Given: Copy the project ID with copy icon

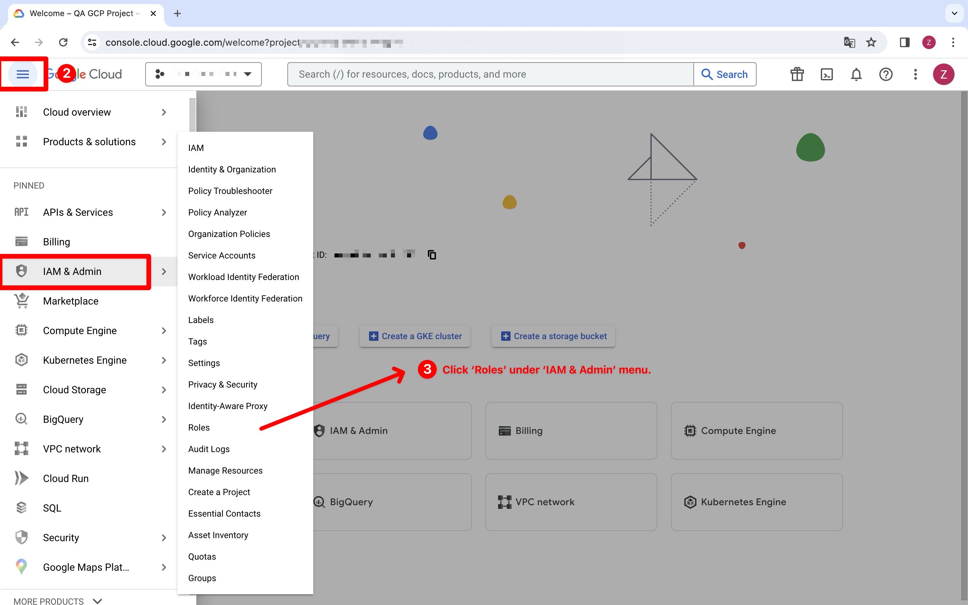Looking at the screenshot, I should (x=432, y=254).
